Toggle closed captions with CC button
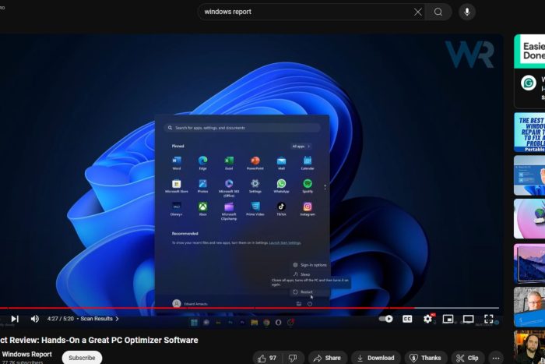 click(407, 319)
